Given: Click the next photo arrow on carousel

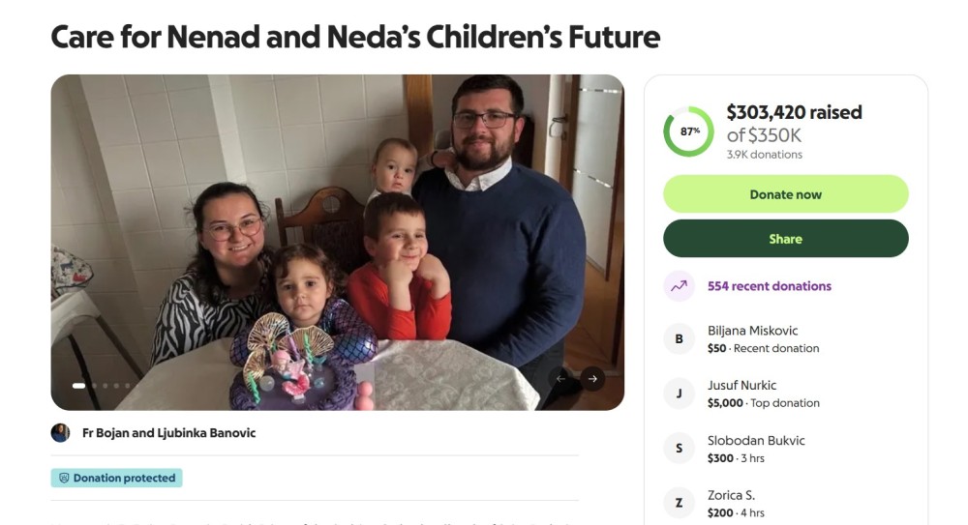Looking at the screenshot, I should [592, 379].
